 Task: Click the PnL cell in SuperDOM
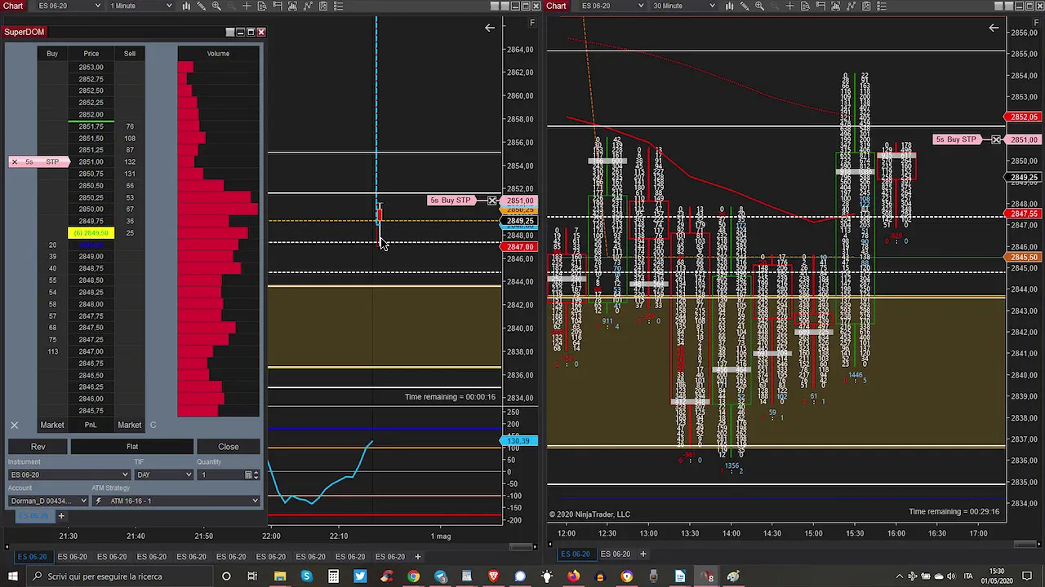[91, 425]
